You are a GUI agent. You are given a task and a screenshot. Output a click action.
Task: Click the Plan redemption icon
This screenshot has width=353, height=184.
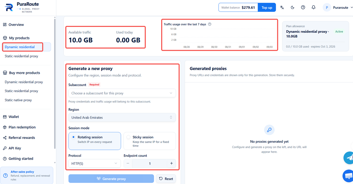(x=5, y=127)
